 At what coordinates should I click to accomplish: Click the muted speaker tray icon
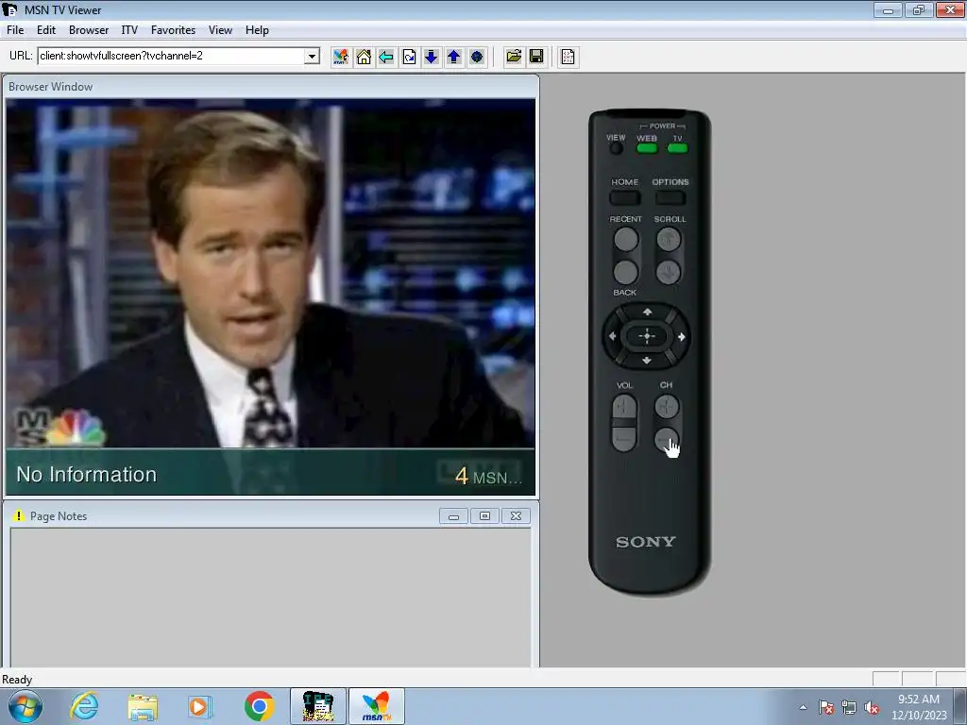[872, 708]
